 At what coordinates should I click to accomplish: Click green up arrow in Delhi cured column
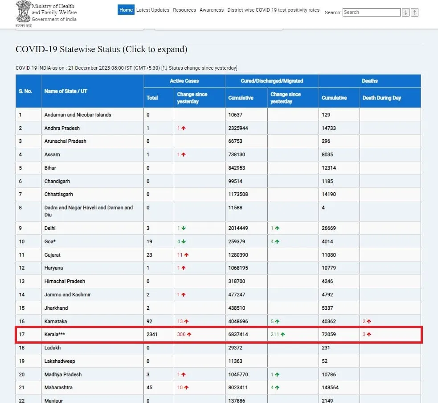[277, 228]
